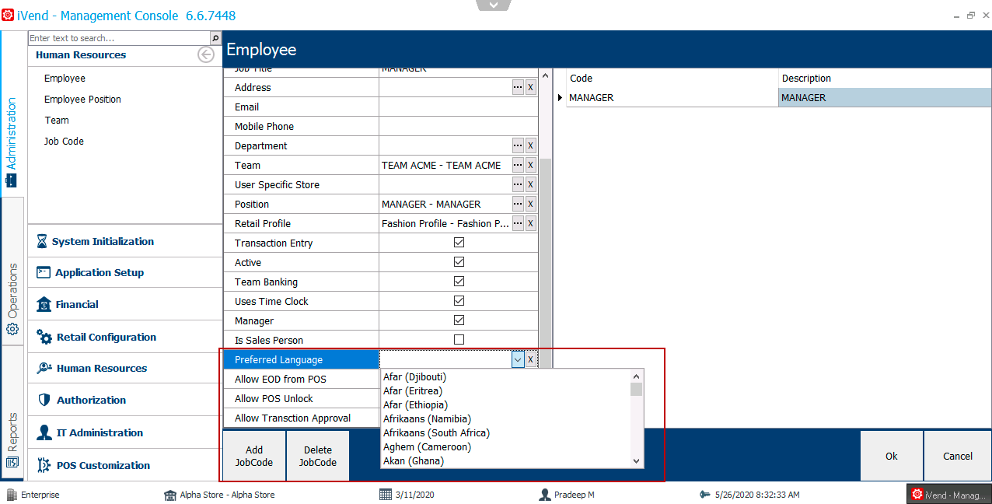
Task: Click the Retail Configuration gears icon
Action: (44, 338)
